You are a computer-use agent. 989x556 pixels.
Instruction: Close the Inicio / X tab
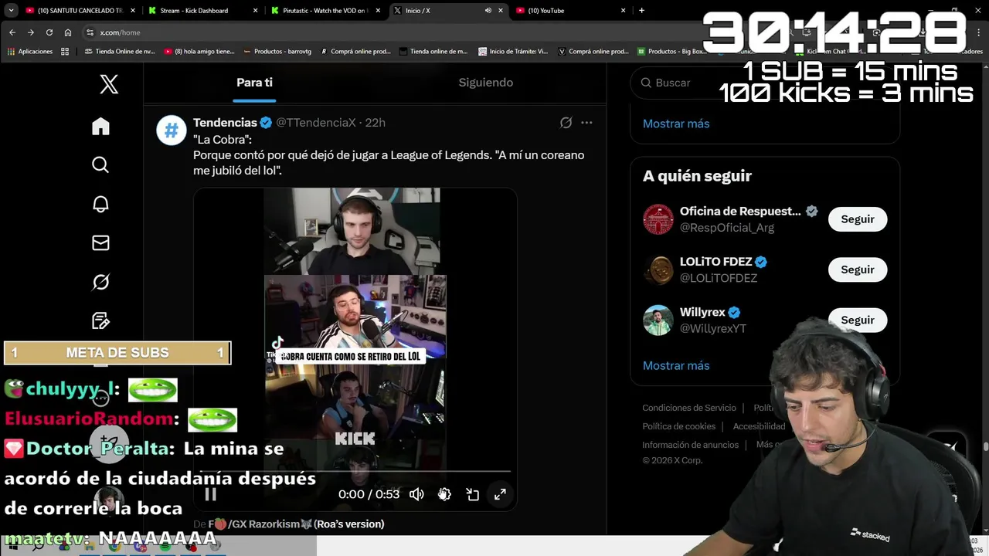point(501,11)
